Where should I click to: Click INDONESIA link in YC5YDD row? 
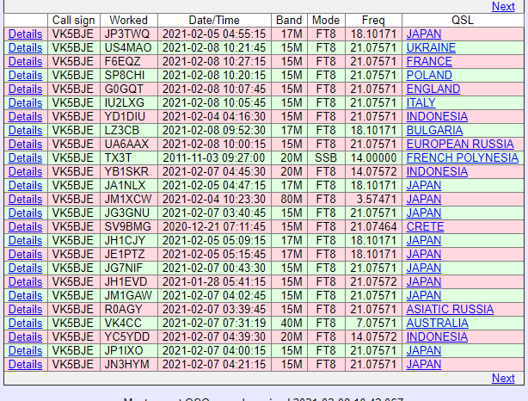[x=437, y=336]
